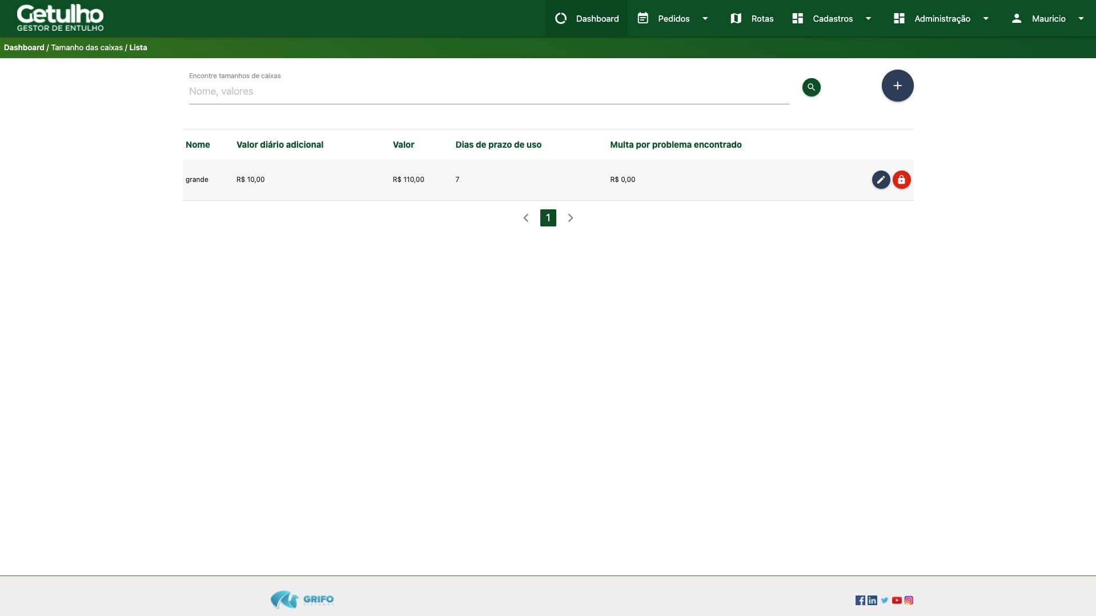Image resolution: width=1096 pixels, height=616 pixels.
Task: Select page 1 in pagination
Action: (x=548, y=218)
